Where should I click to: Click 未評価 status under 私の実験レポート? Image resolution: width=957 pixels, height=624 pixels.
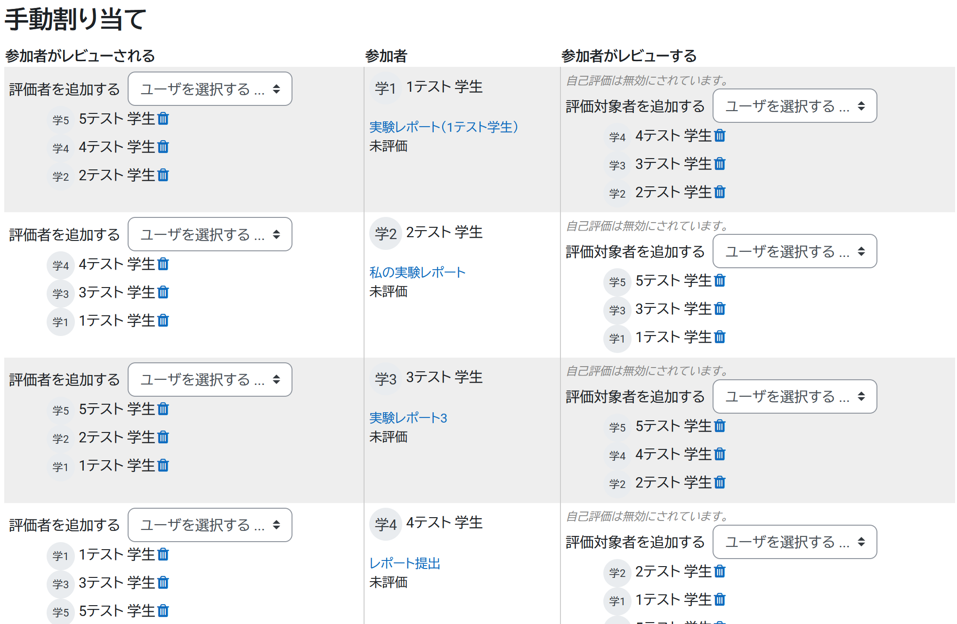click(389, 292)
